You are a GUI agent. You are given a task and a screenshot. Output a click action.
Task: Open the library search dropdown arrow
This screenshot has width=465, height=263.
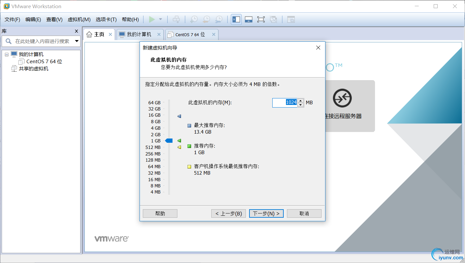pyautogui.click(x=77, y=41)
